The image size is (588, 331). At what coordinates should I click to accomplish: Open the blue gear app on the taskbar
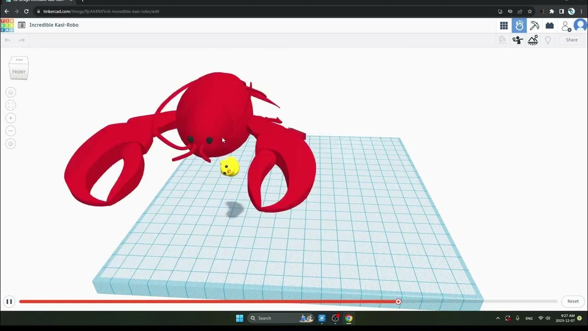pyautogui.click(x=322, y=318)
